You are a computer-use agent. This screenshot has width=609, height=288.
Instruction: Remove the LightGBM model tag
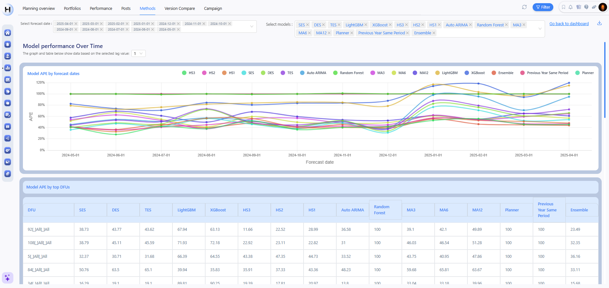[366, 25]
